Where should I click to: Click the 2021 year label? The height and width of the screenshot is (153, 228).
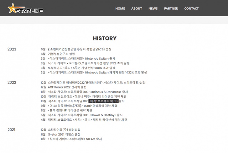coord(12,130)
